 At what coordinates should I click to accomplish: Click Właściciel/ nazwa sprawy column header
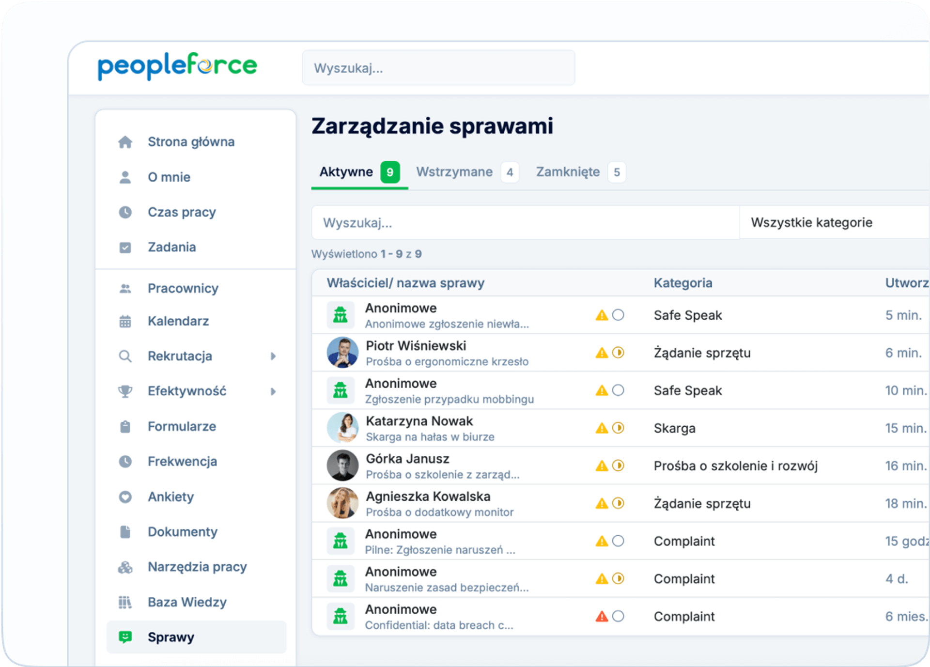pos(405,283)
